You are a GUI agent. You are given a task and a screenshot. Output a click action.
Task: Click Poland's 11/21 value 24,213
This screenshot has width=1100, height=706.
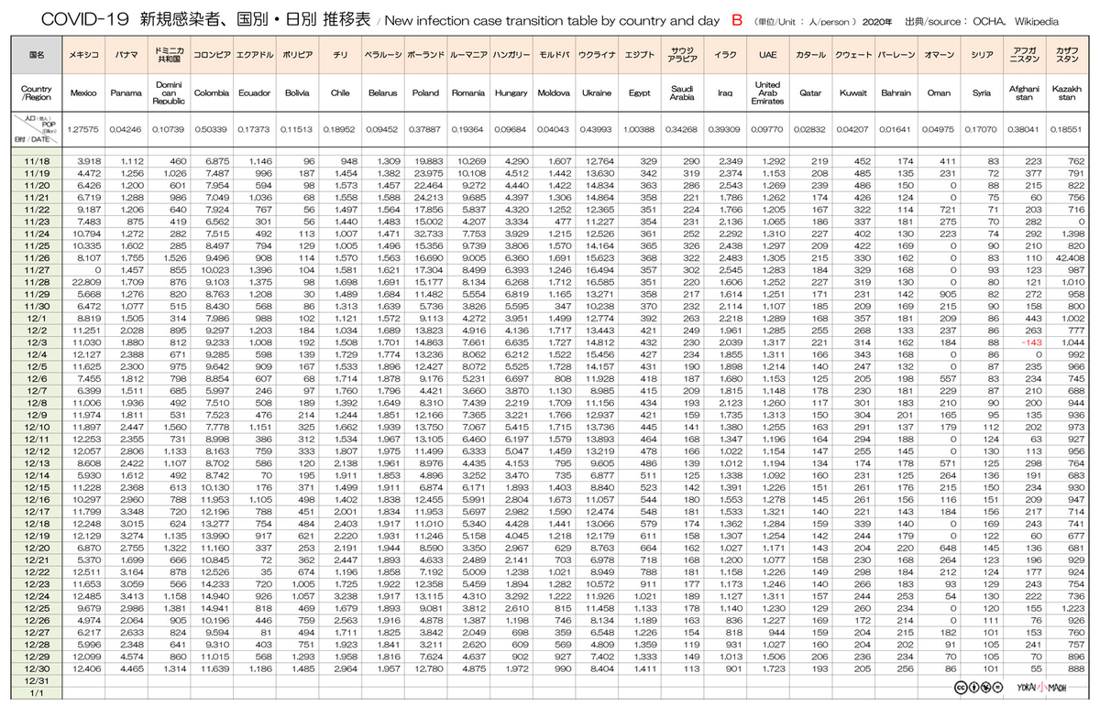(x=429, y=198)
